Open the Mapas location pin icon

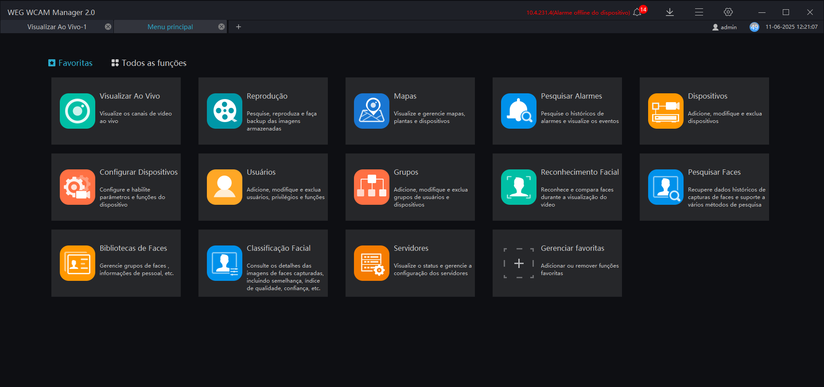point(372,111)
